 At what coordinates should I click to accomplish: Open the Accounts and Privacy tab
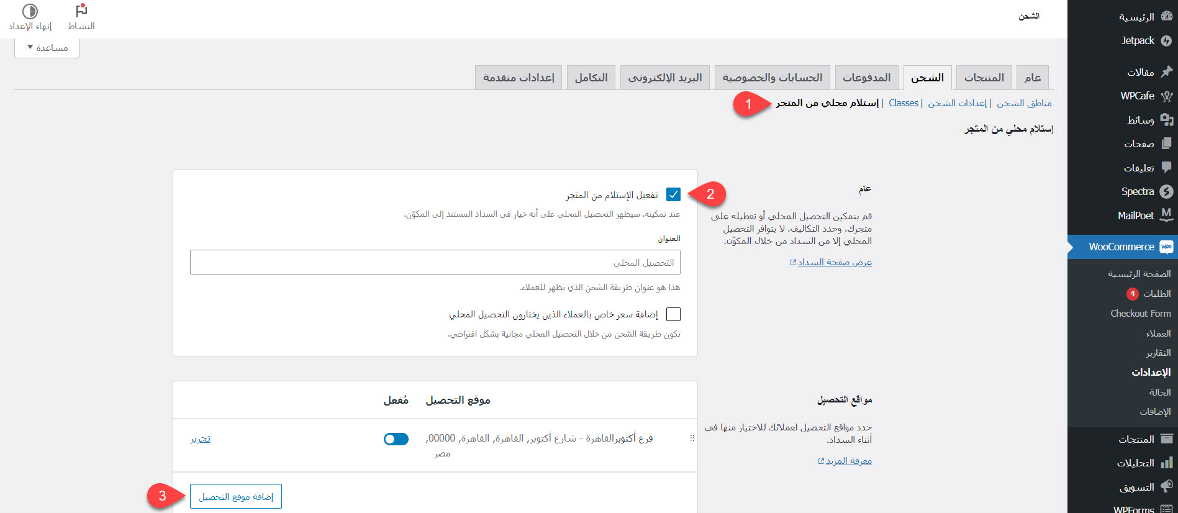772,78
